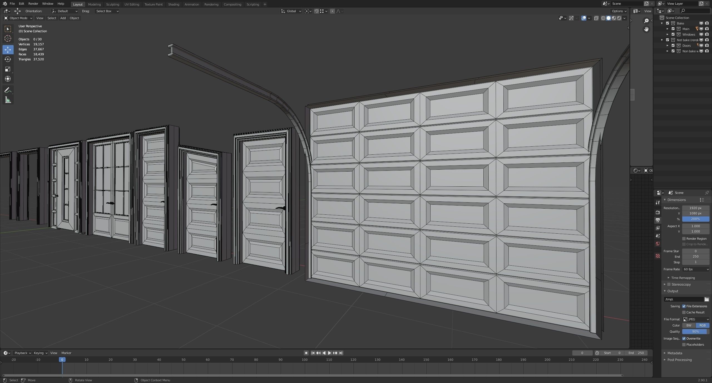Open the File menu
The height and width of the screenshot is (383, 712).
[x=12, y=4]
